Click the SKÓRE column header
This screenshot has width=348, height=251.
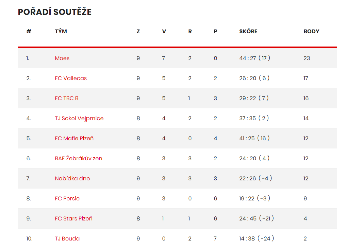pyautogui.click(x=248, y=32)
